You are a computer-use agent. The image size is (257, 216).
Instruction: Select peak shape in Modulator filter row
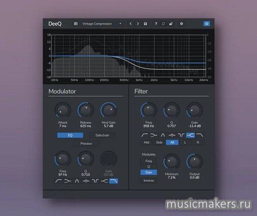click(86, 181)
